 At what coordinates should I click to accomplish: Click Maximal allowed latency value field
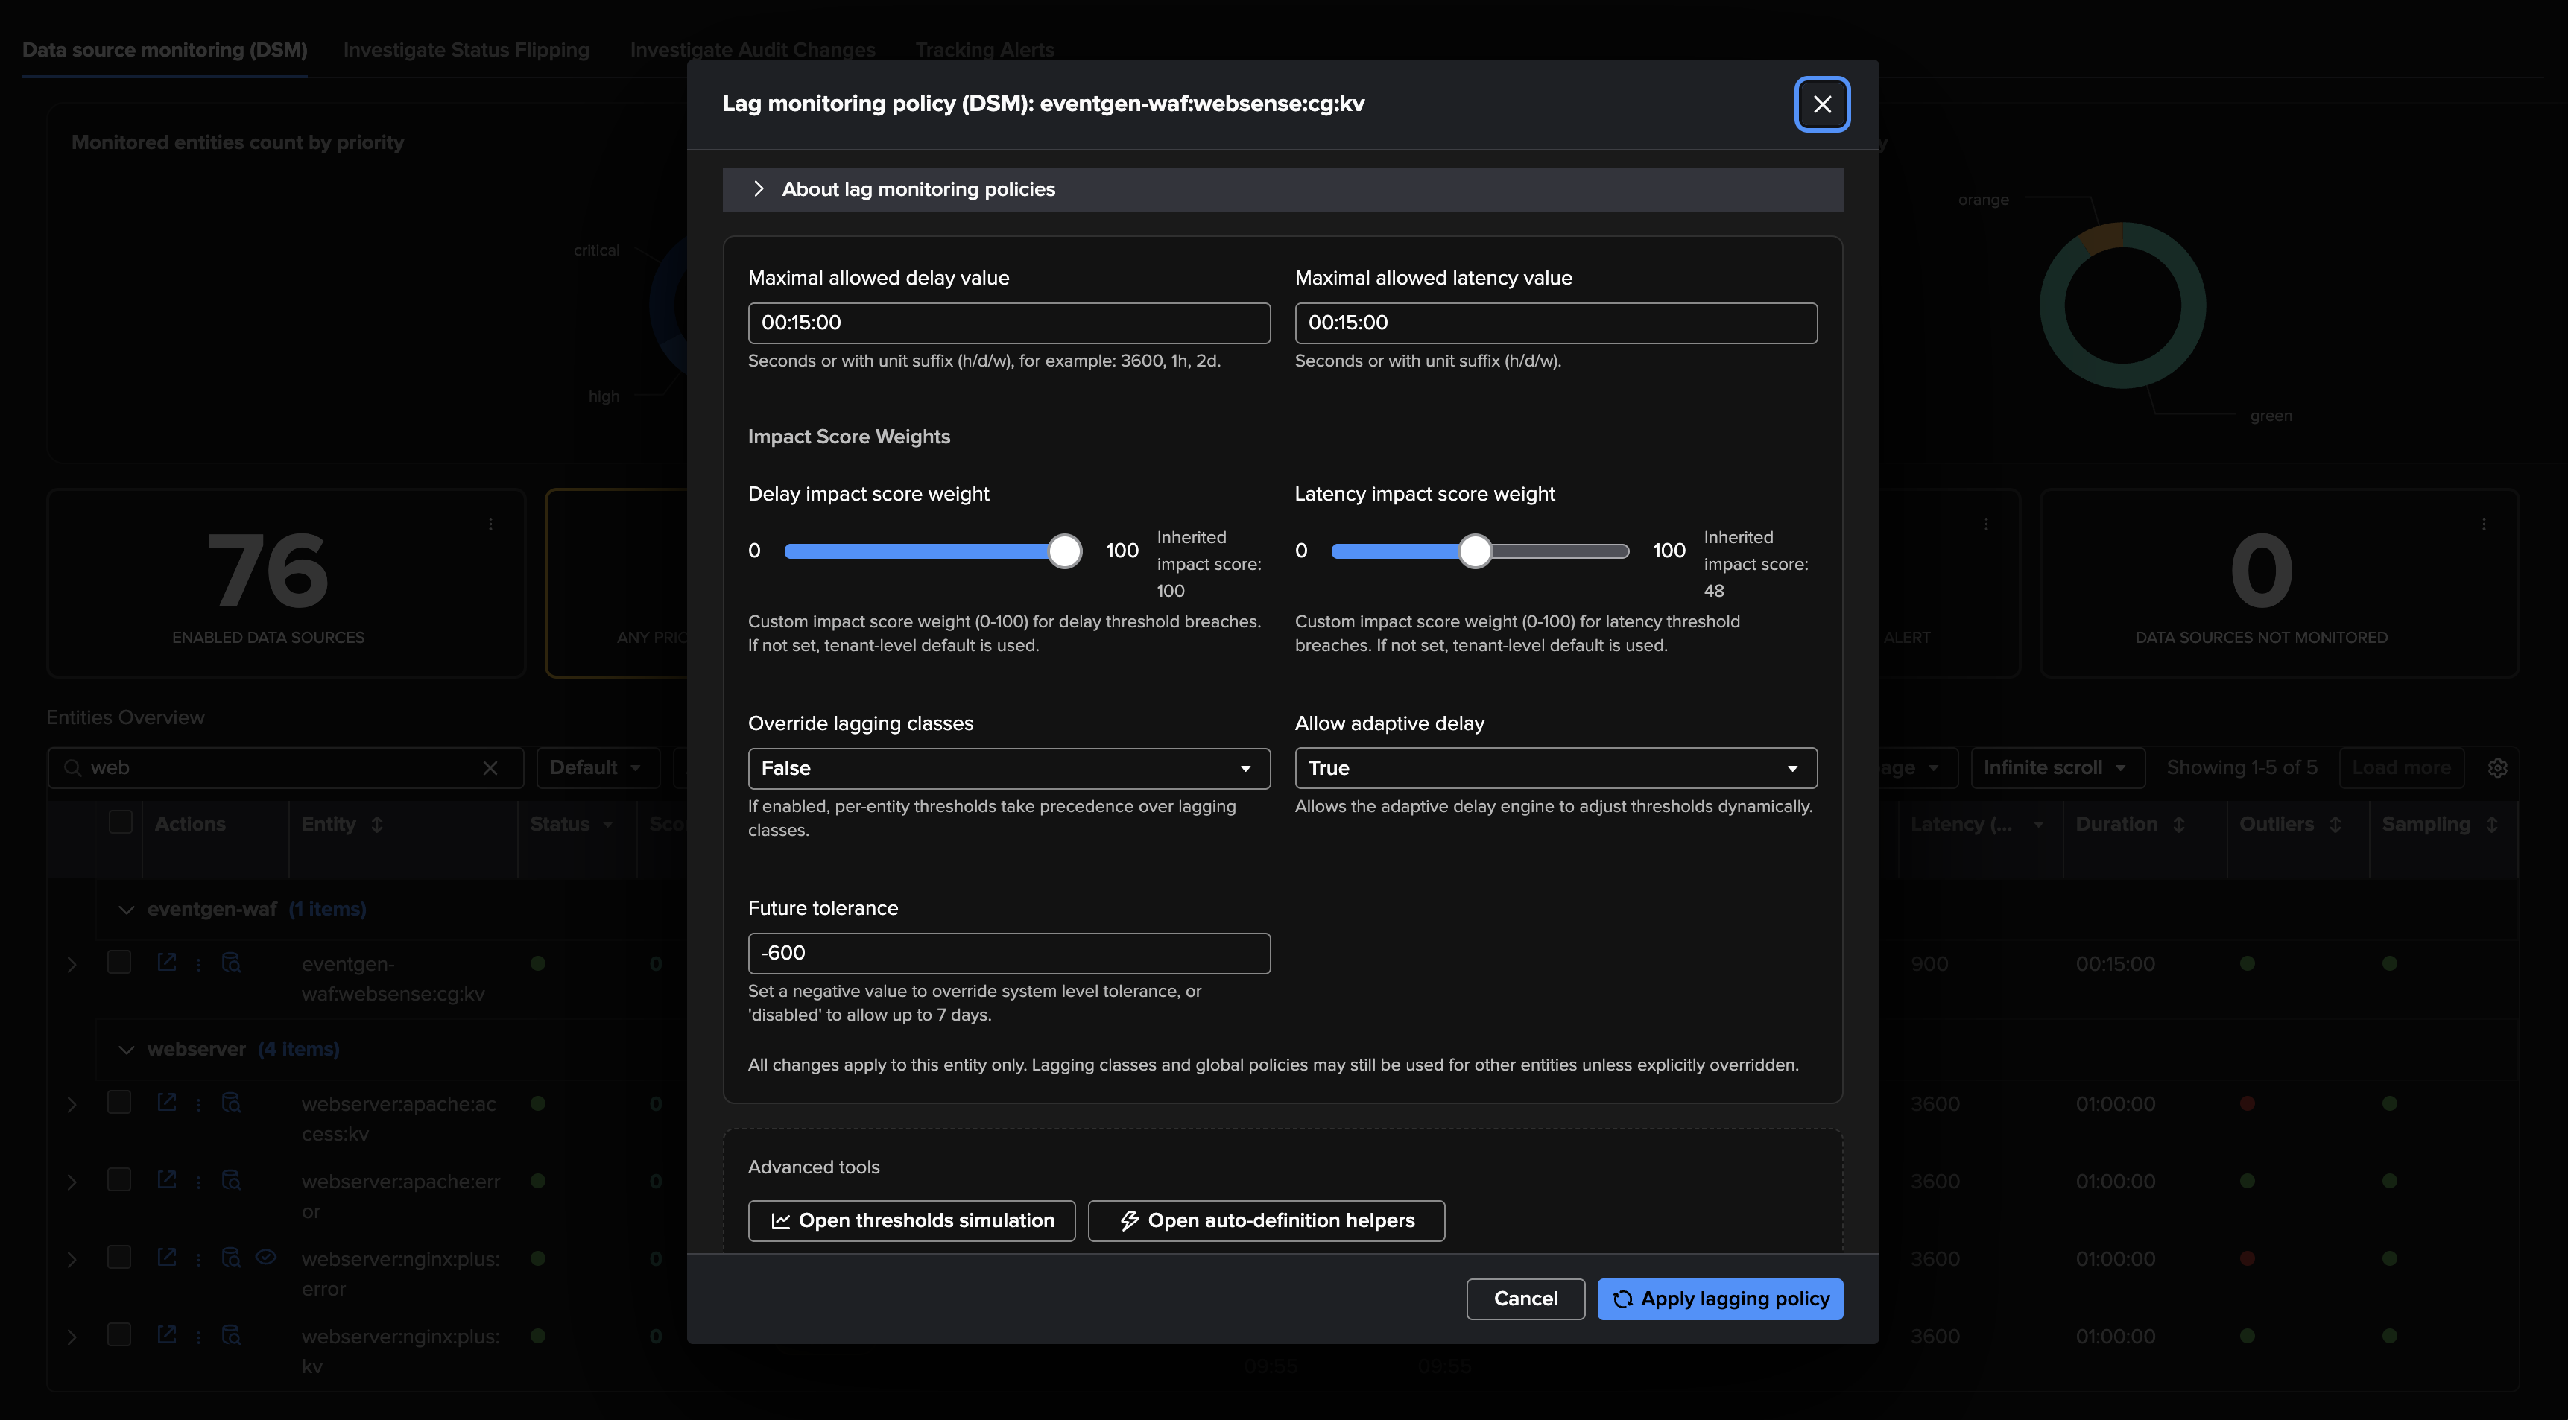(1555, 323)
